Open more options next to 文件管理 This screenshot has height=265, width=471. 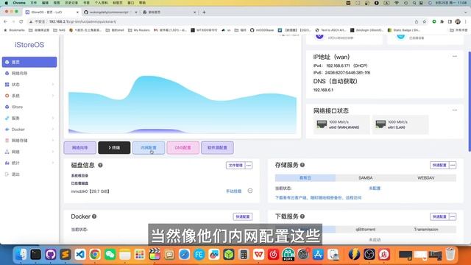tap(249, 165)
